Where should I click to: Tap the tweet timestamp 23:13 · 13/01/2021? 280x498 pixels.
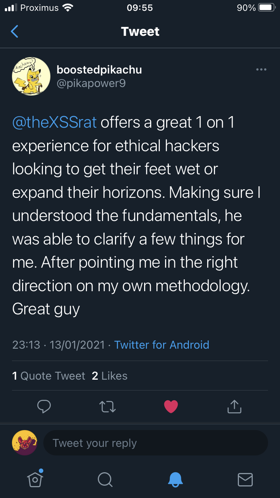click(58, 345)
